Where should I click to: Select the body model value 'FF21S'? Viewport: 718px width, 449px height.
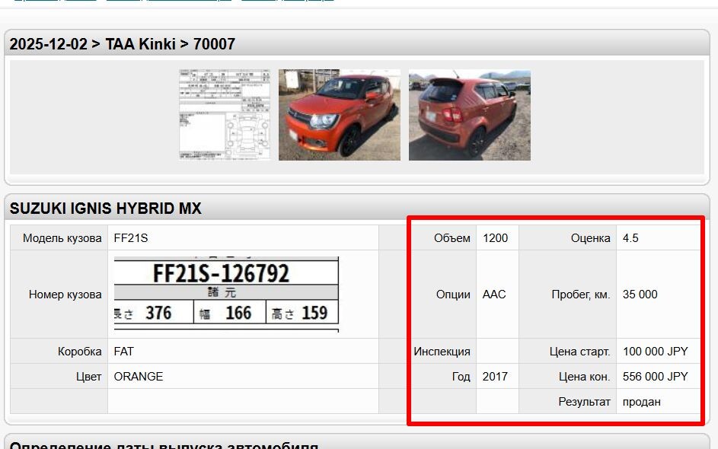131,238
